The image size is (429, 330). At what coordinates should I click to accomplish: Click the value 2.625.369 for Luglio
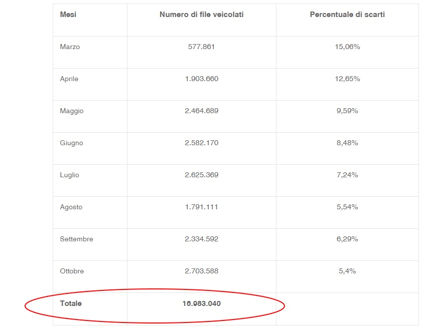pos(201,175)
